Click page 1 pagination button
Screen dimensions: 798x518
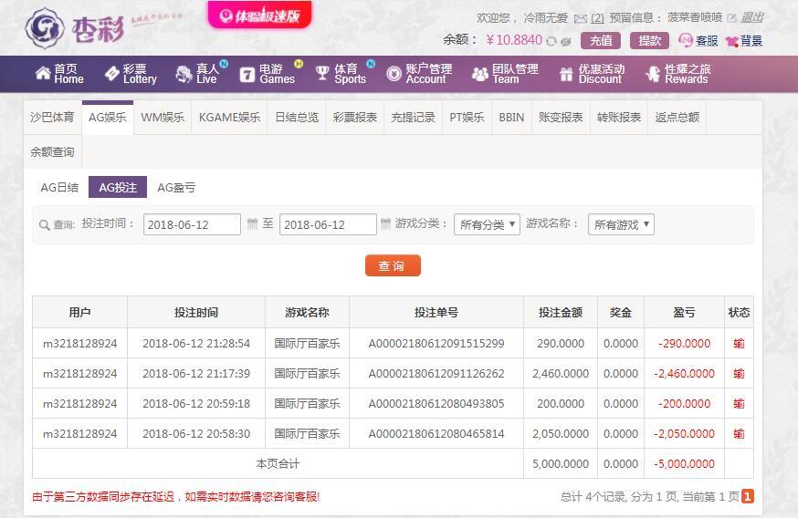click(x=748, y=497)
